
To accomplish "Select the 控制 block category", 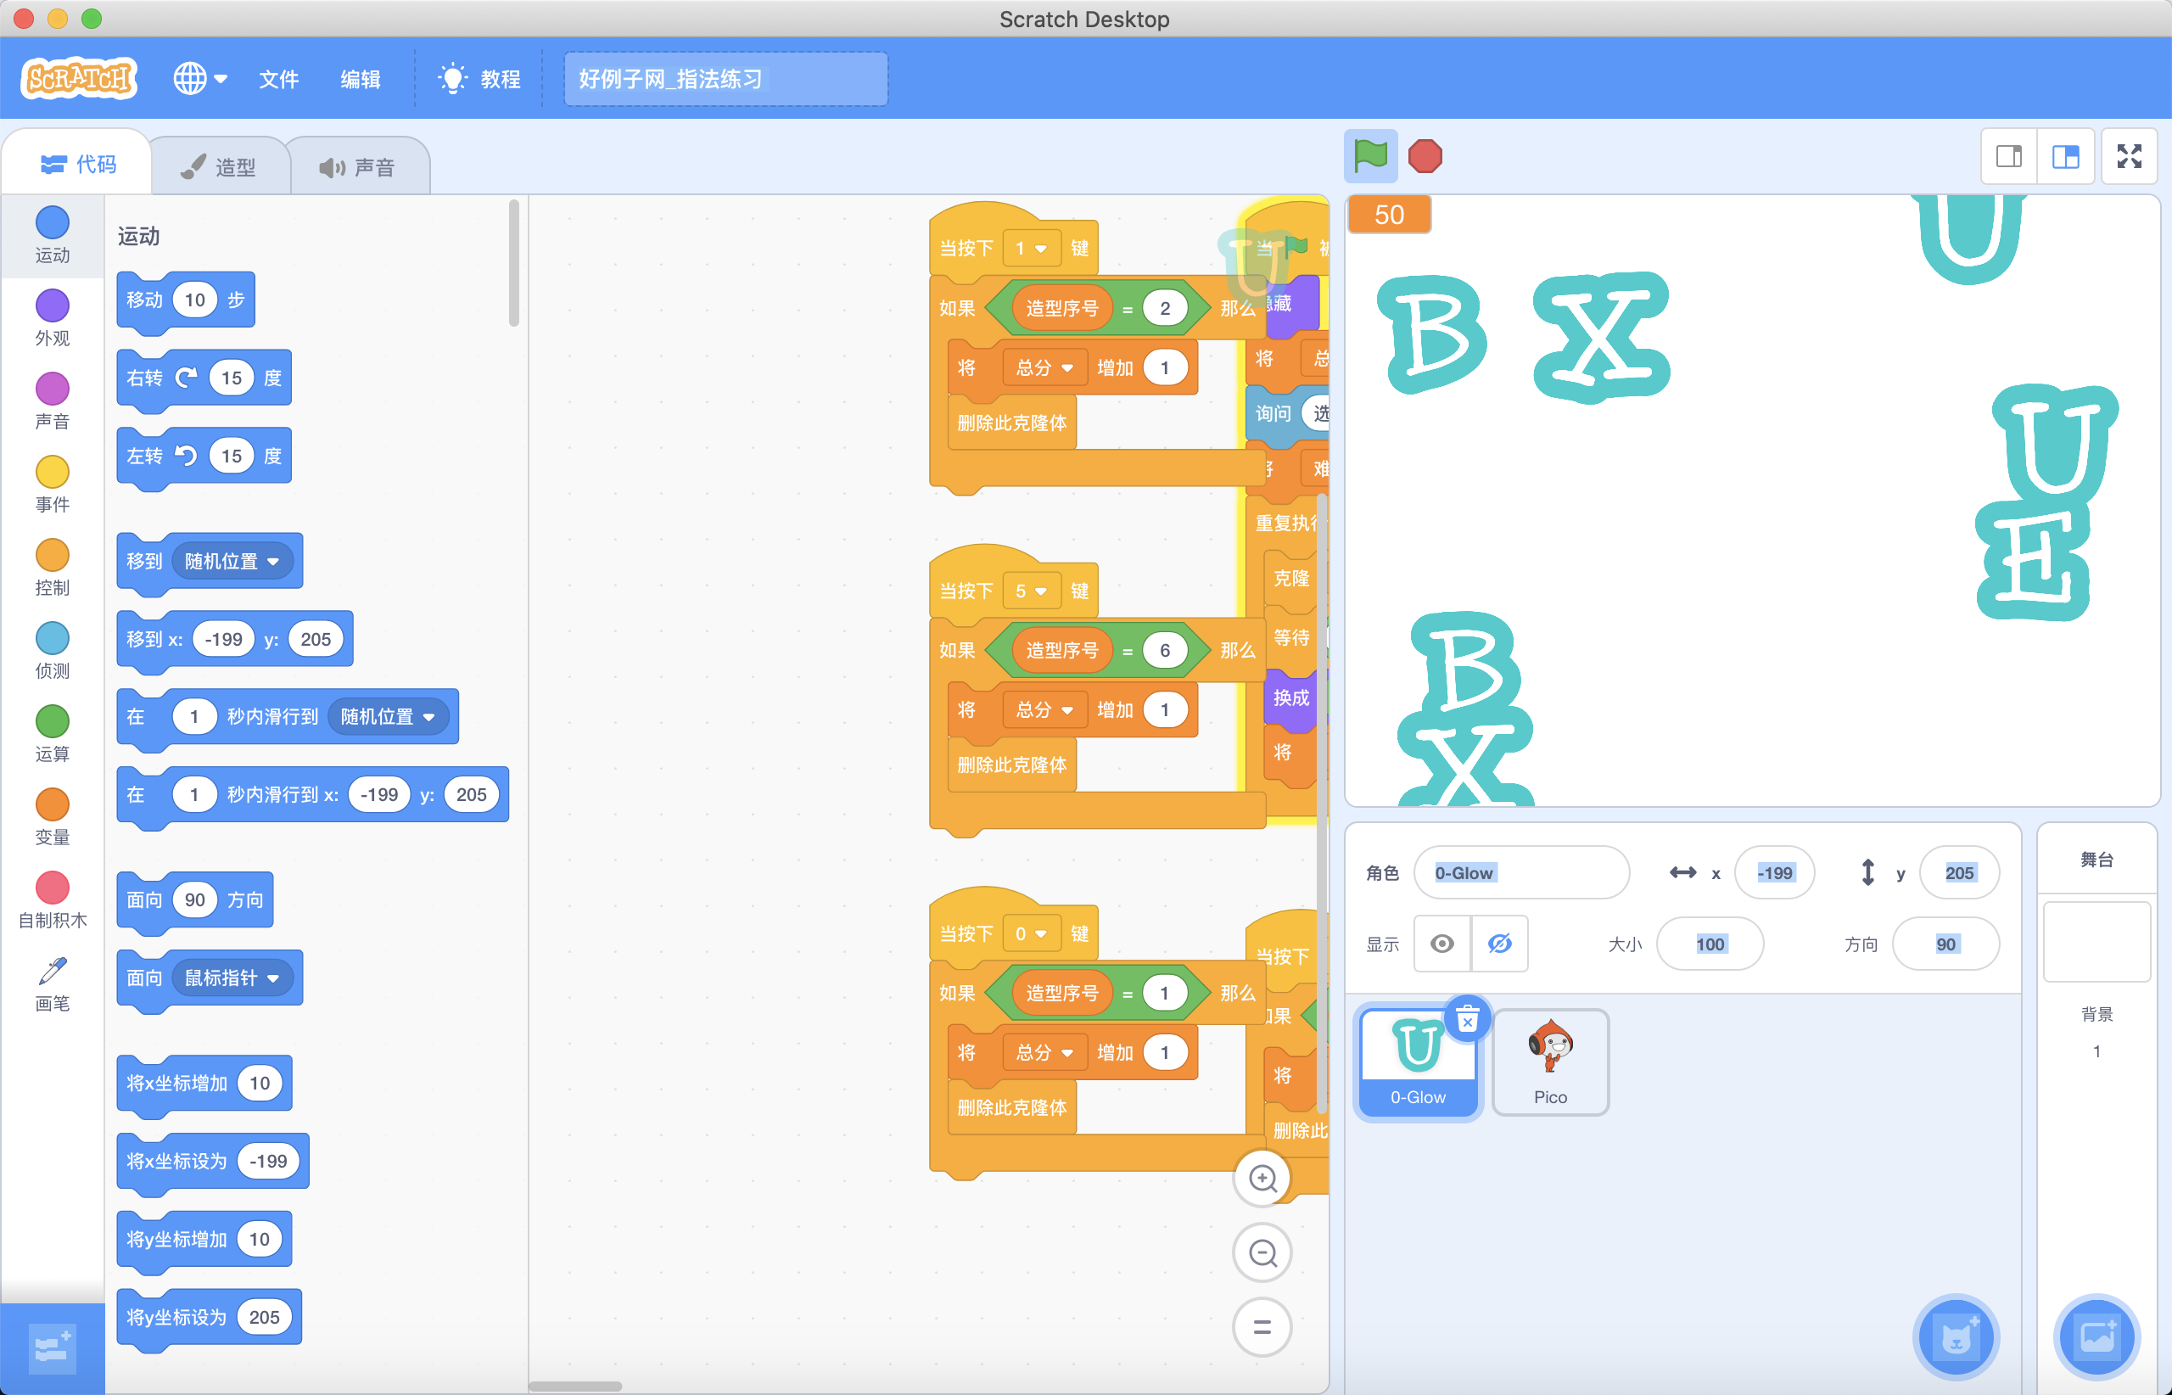I will 53,568.
